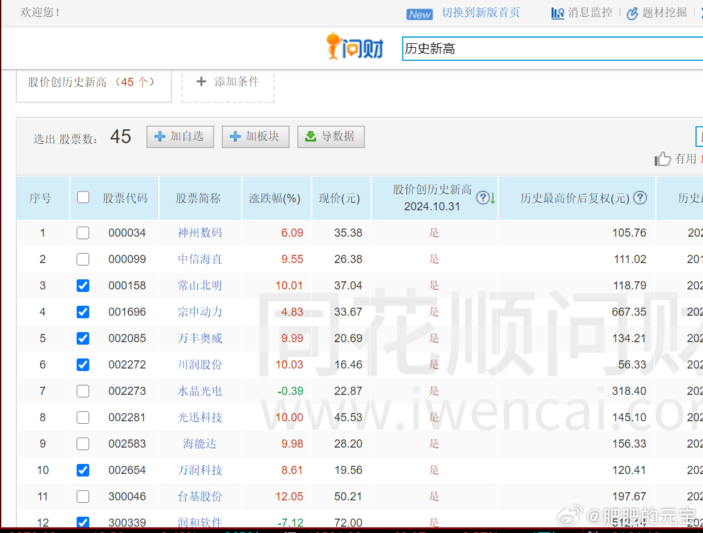The image size is (703, 533).
Task: Sort by 涨跌幅(%) column header
Action: click(275, 198)
